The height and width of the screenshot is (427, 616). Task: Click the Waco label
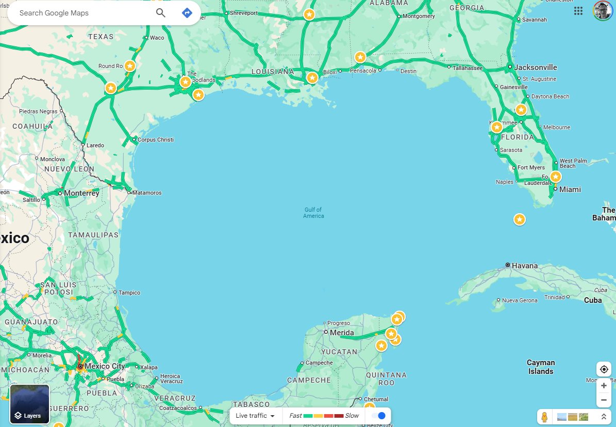[157, 38]
